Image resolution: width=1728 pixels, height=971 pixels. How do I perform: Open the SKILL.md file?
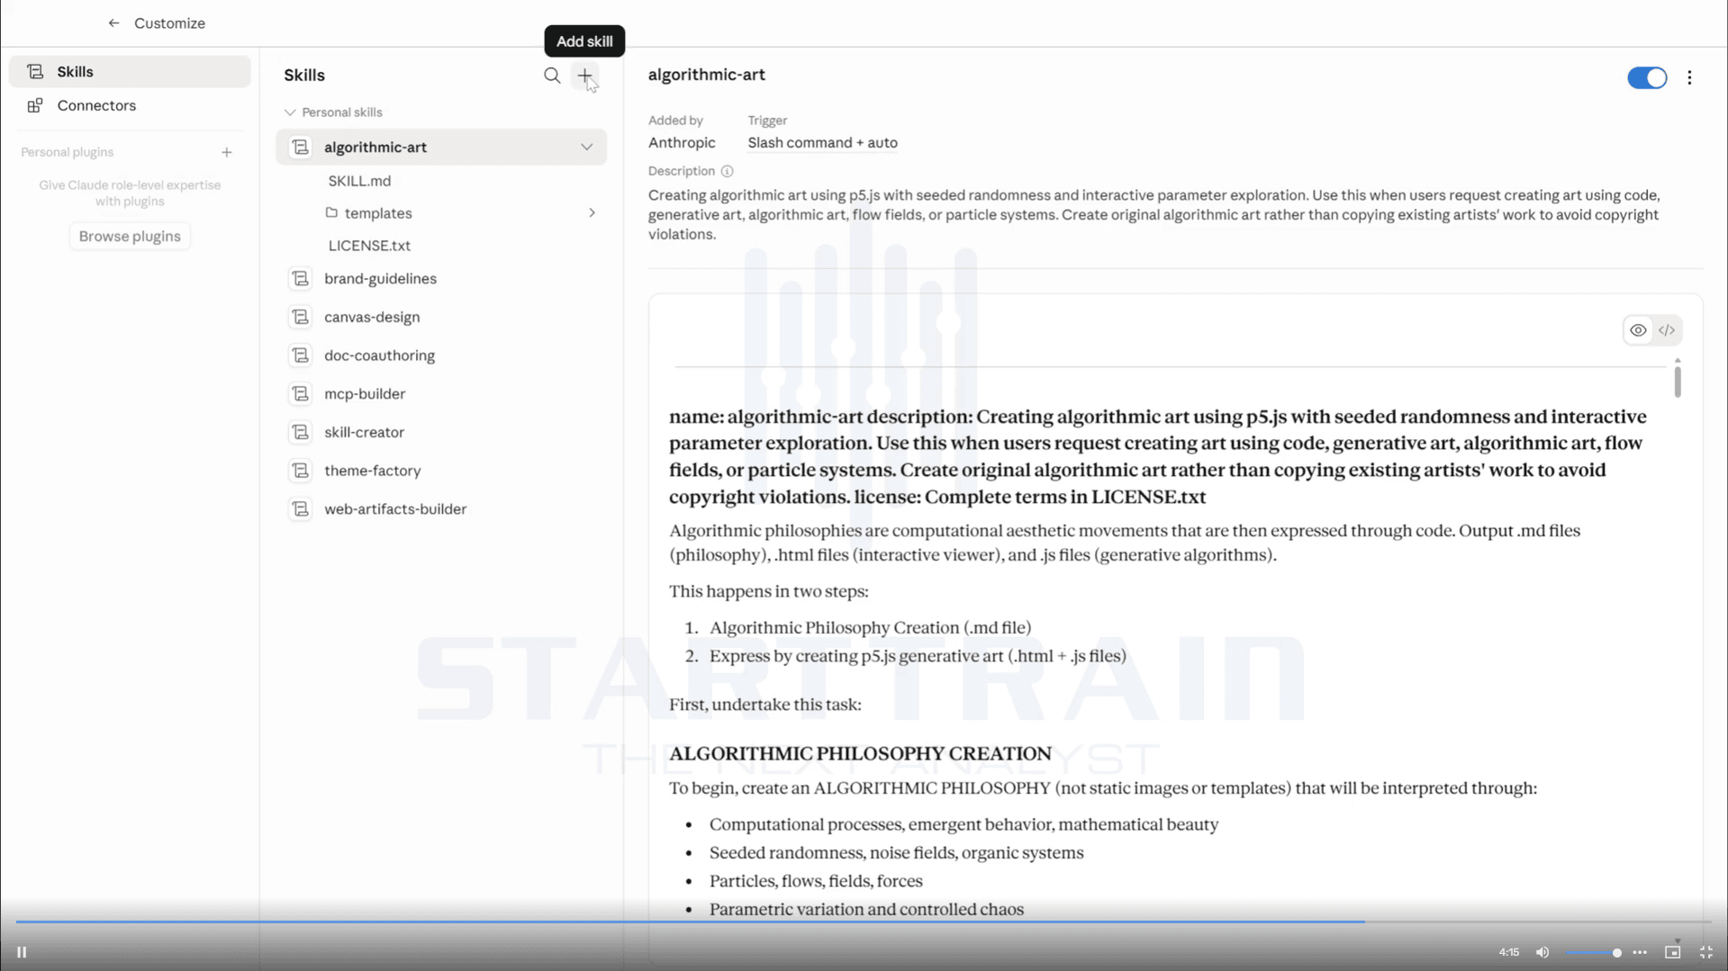tap(359, 181)
